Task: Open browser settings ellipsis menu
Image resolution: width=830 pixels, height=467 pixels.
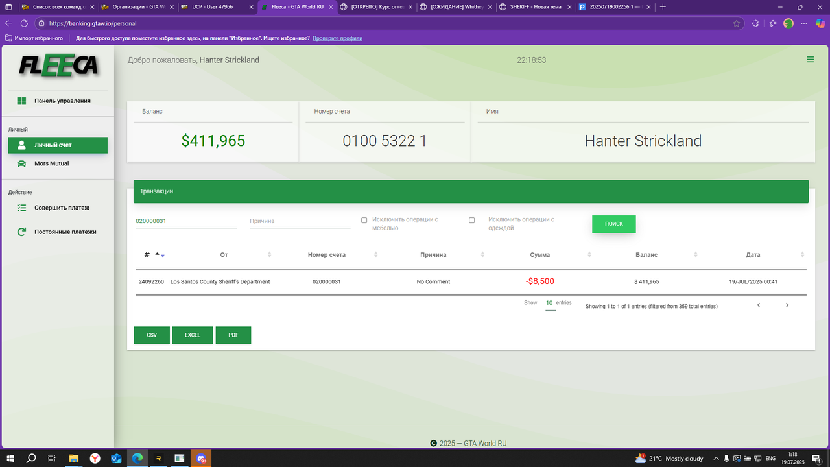Action: [805, 23]
